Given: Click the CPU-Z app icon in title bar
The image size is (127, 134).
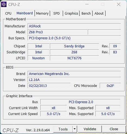Looking at the screenshot, I should [4, 4].
